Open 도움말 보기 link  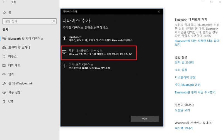tap(182, 110)
